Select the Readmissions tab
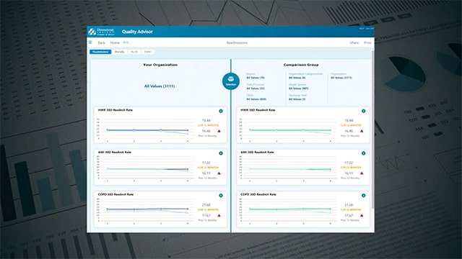This screenshot has height=259, width=462. [100, 52]
